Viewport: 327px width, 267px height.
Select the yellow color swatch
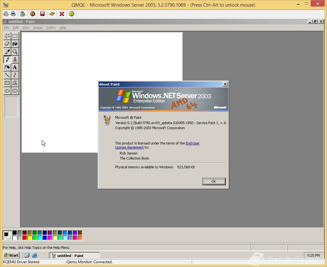pyautogui.click(x=30, y=238)
